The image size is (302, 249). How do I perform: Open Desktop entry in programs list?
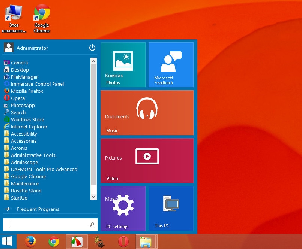[16, 70]
